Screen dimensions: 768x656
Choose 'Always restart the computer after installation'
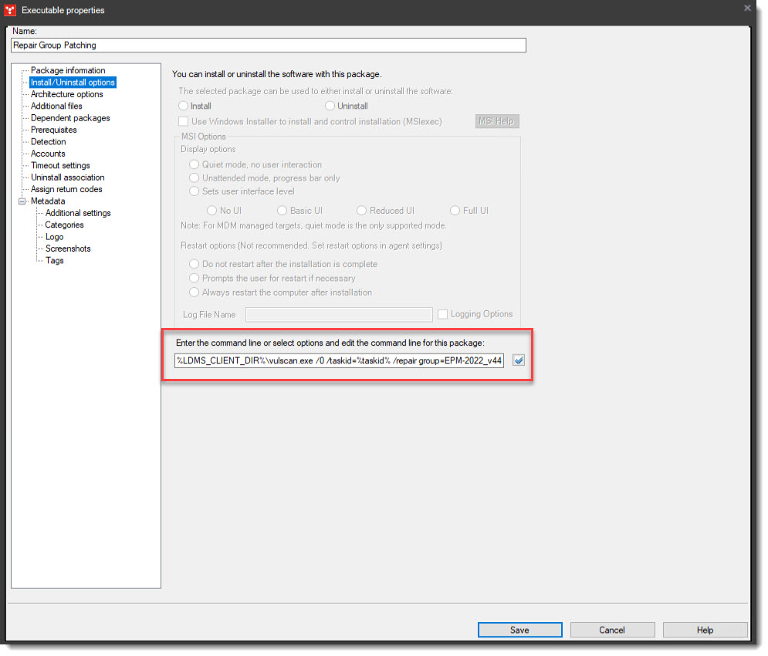pyautogui.click(x=195, y=292)
